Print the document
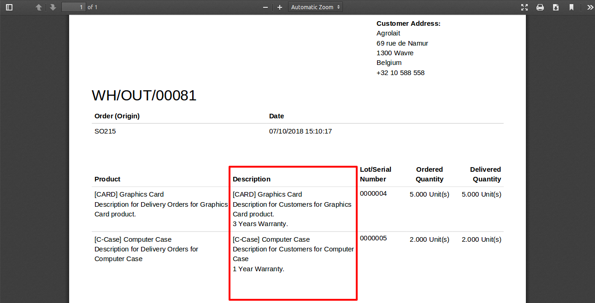Image resolution: width=595 pixels, height=303 pixels. click(540, 7)
